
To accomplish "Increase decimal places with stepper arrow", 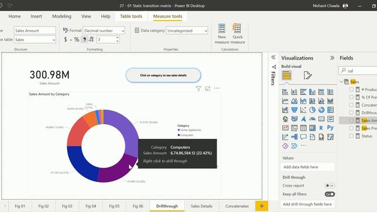I will 117,38.
